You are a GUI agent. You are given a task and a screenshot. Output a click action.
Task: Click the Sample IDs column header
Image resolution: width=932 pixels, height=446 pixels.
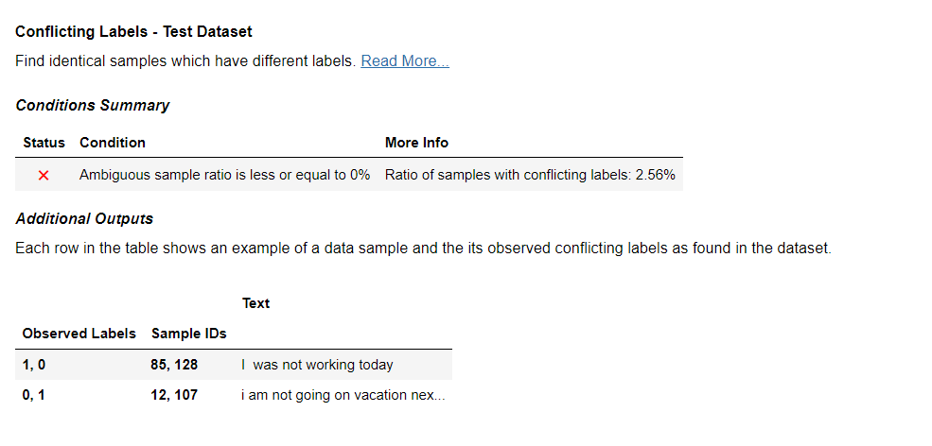point(188,334)
